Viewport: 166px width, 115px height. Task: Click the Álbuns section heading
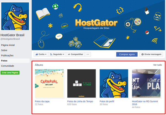point(39,65)
